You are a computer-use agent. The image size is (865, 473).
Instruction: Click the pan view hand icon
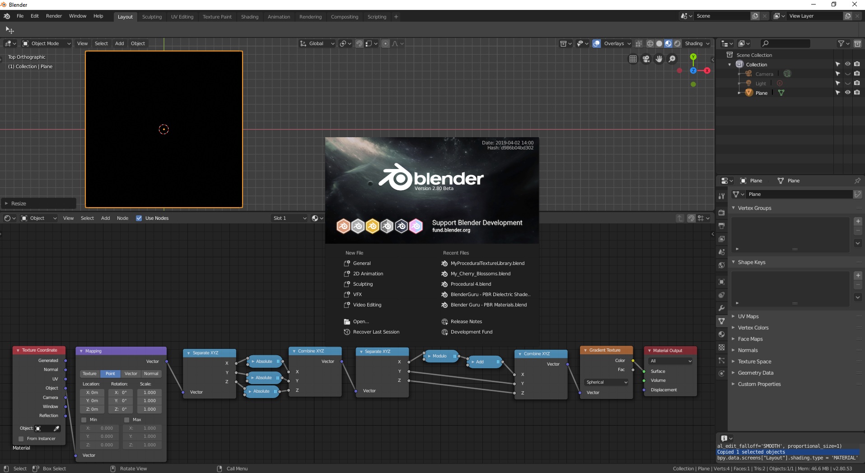(x=659, y=59)
